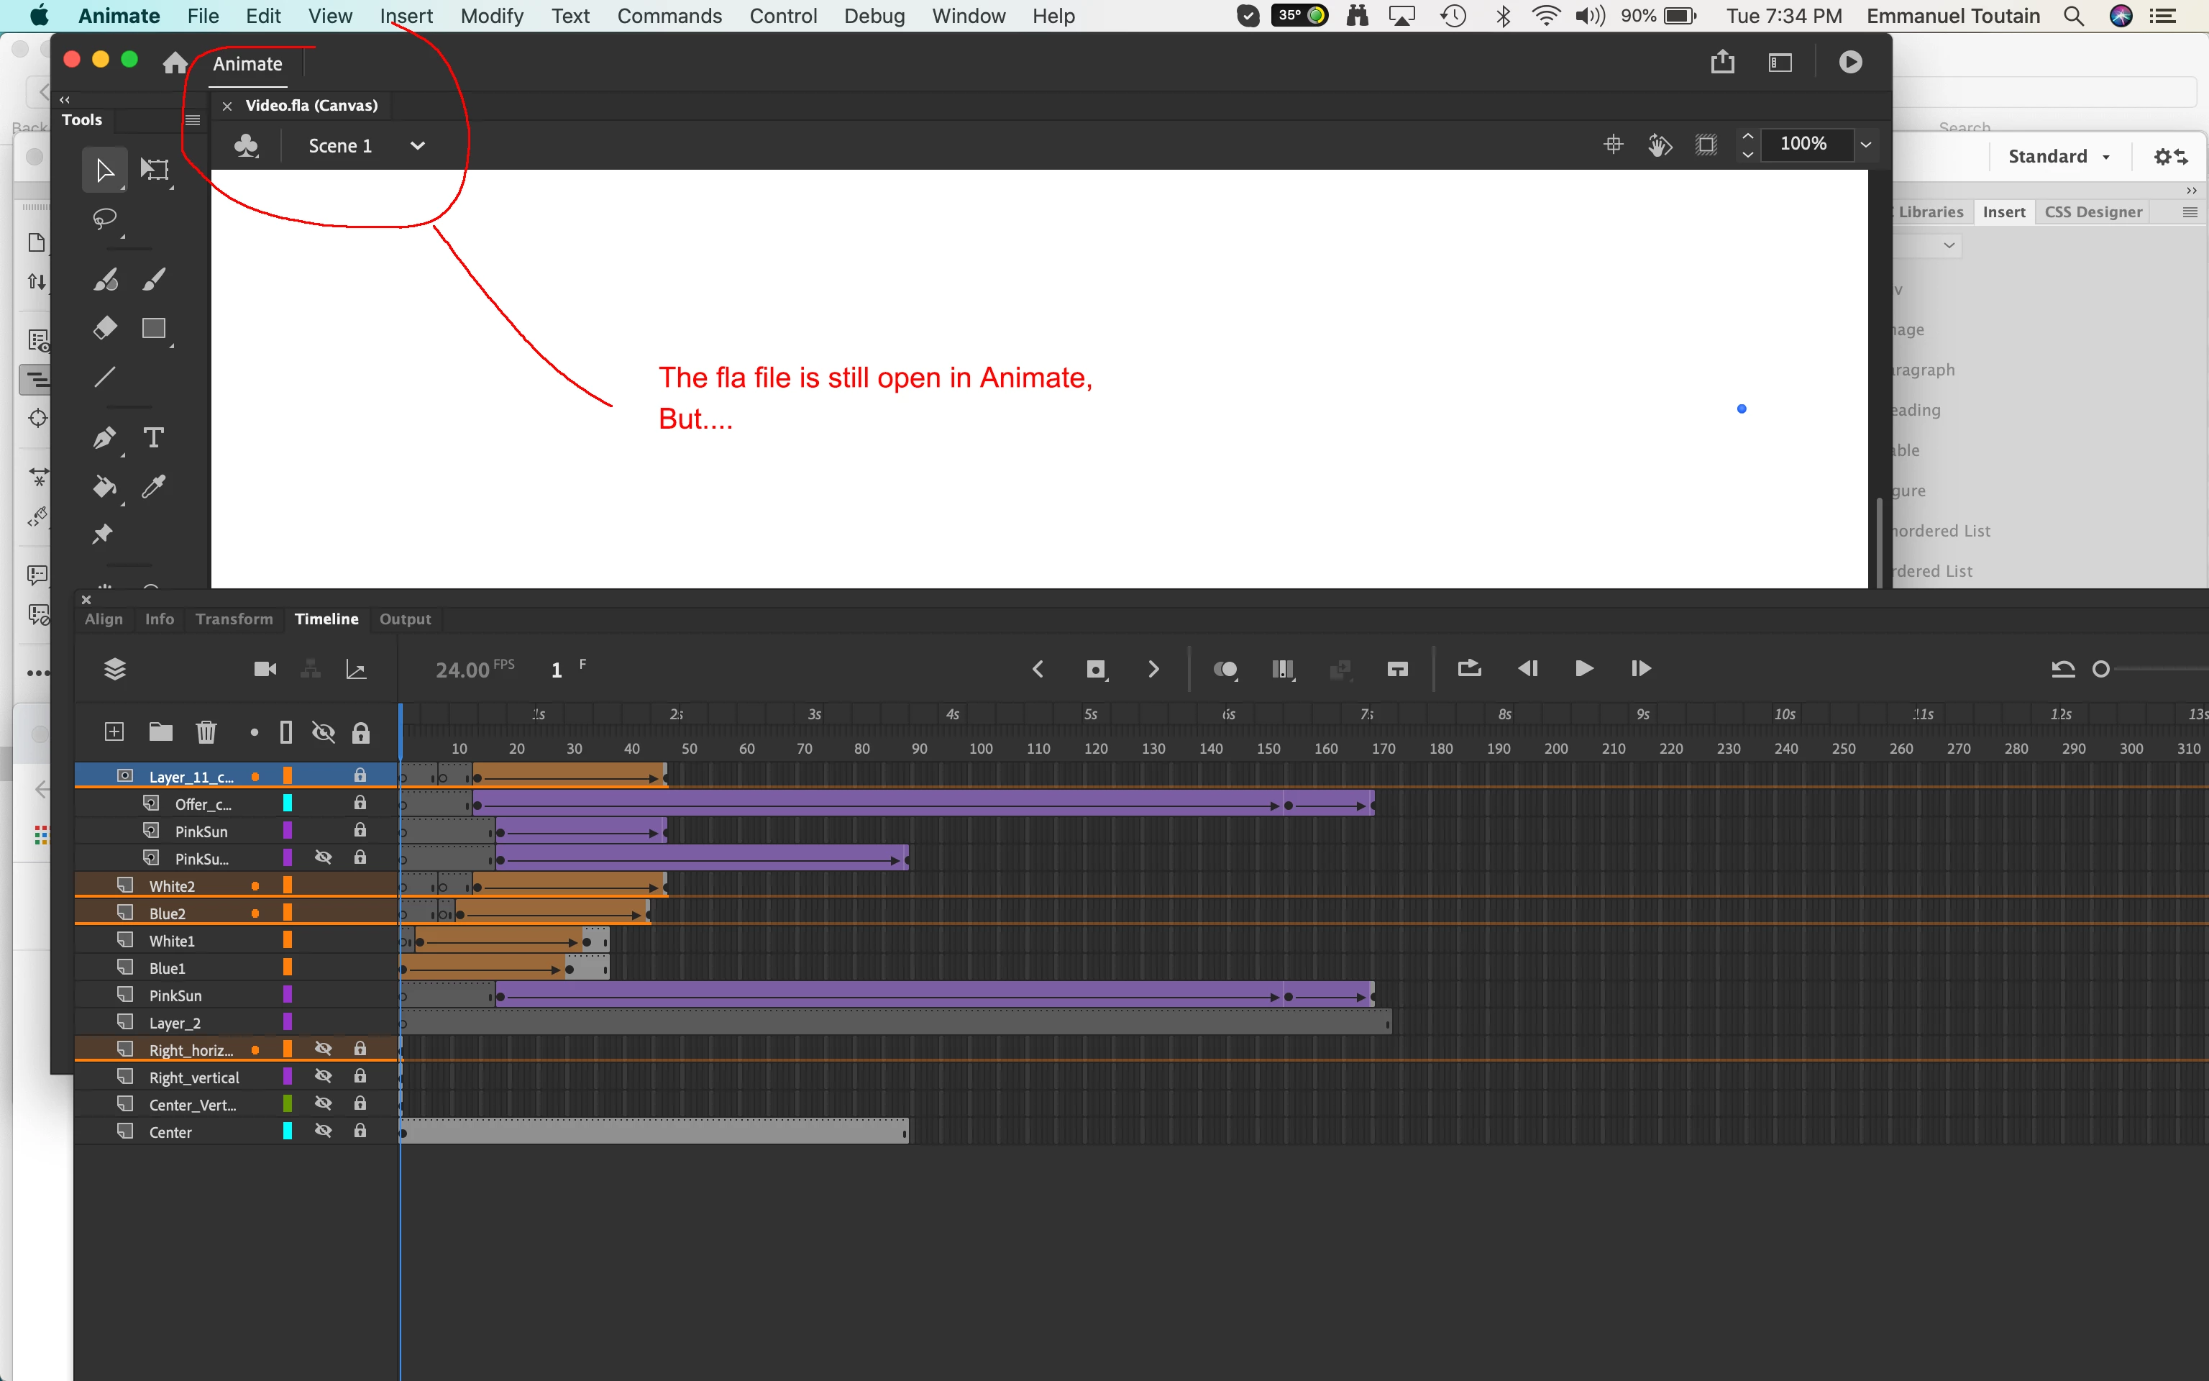Viewport: 2209px width, 1381px height.
Task: Select the Free Transform tool
Action: pyautogui.click(x=155, y=170)
